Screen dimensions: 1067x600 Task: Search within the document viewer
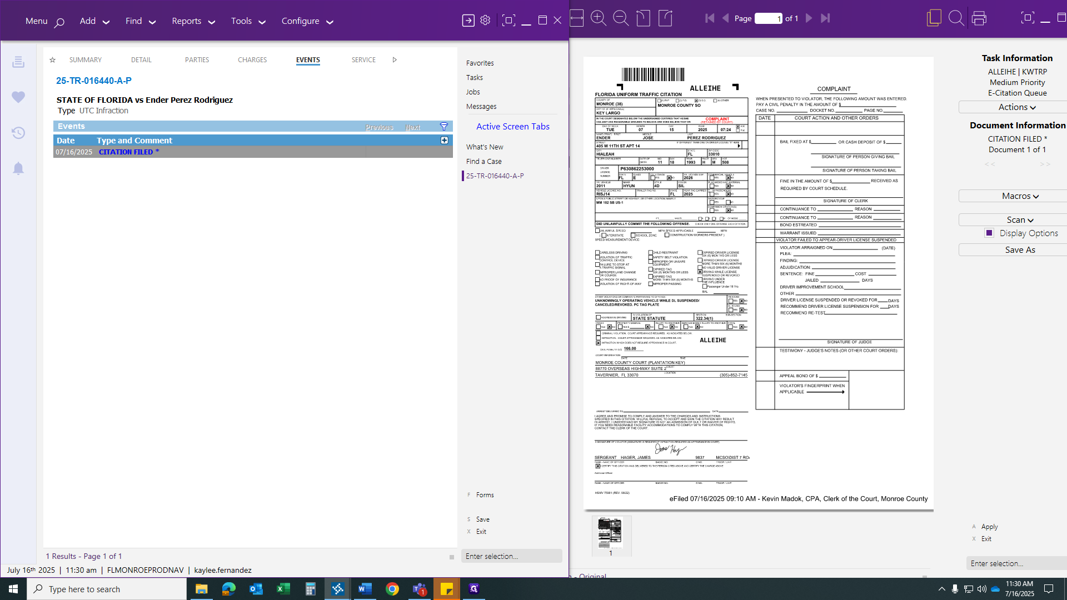pos(956,18)
